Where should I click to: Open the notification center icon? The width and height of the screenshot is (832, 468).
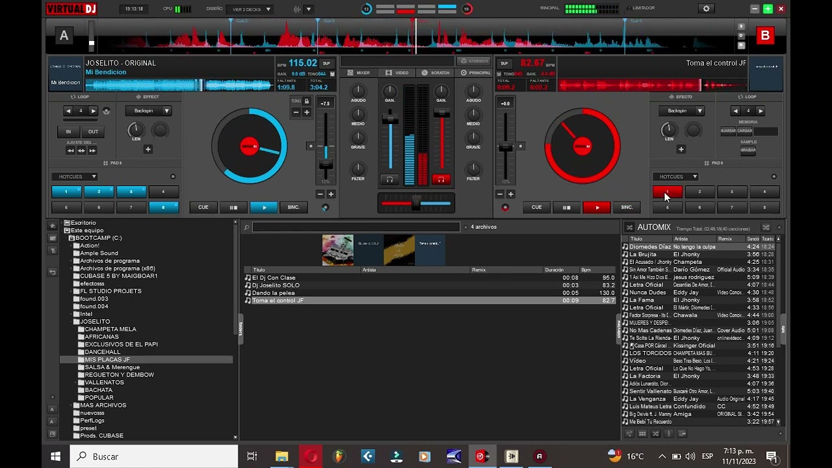(772, 456)
